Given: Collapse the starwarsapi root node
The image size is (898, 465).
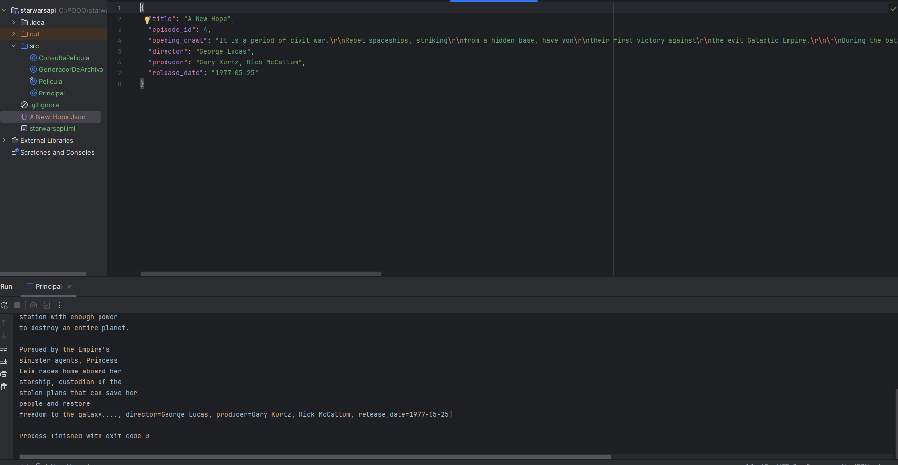Looking at the screenshot, I should click(x=4, y=10).
